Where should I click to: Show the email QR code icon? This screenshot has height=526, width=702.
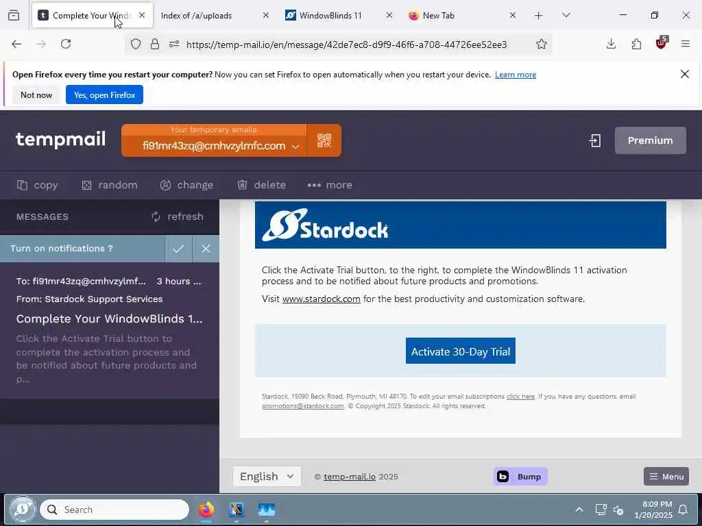click(x=324, y=140)
